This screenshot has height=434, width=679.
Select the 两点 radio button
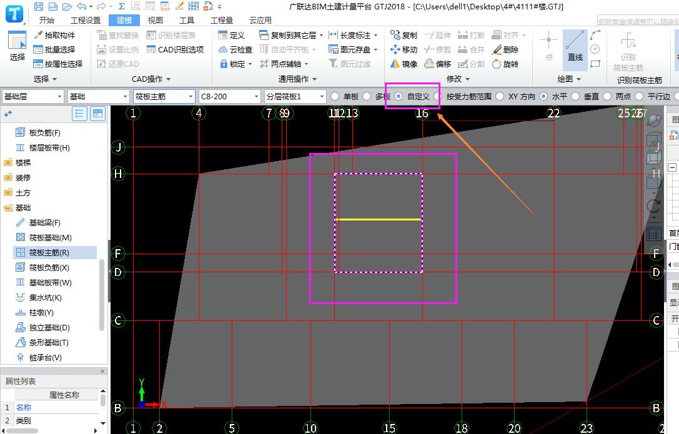(607, 96)
